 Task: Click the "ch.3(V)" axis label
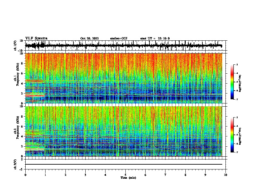[15, 164]
